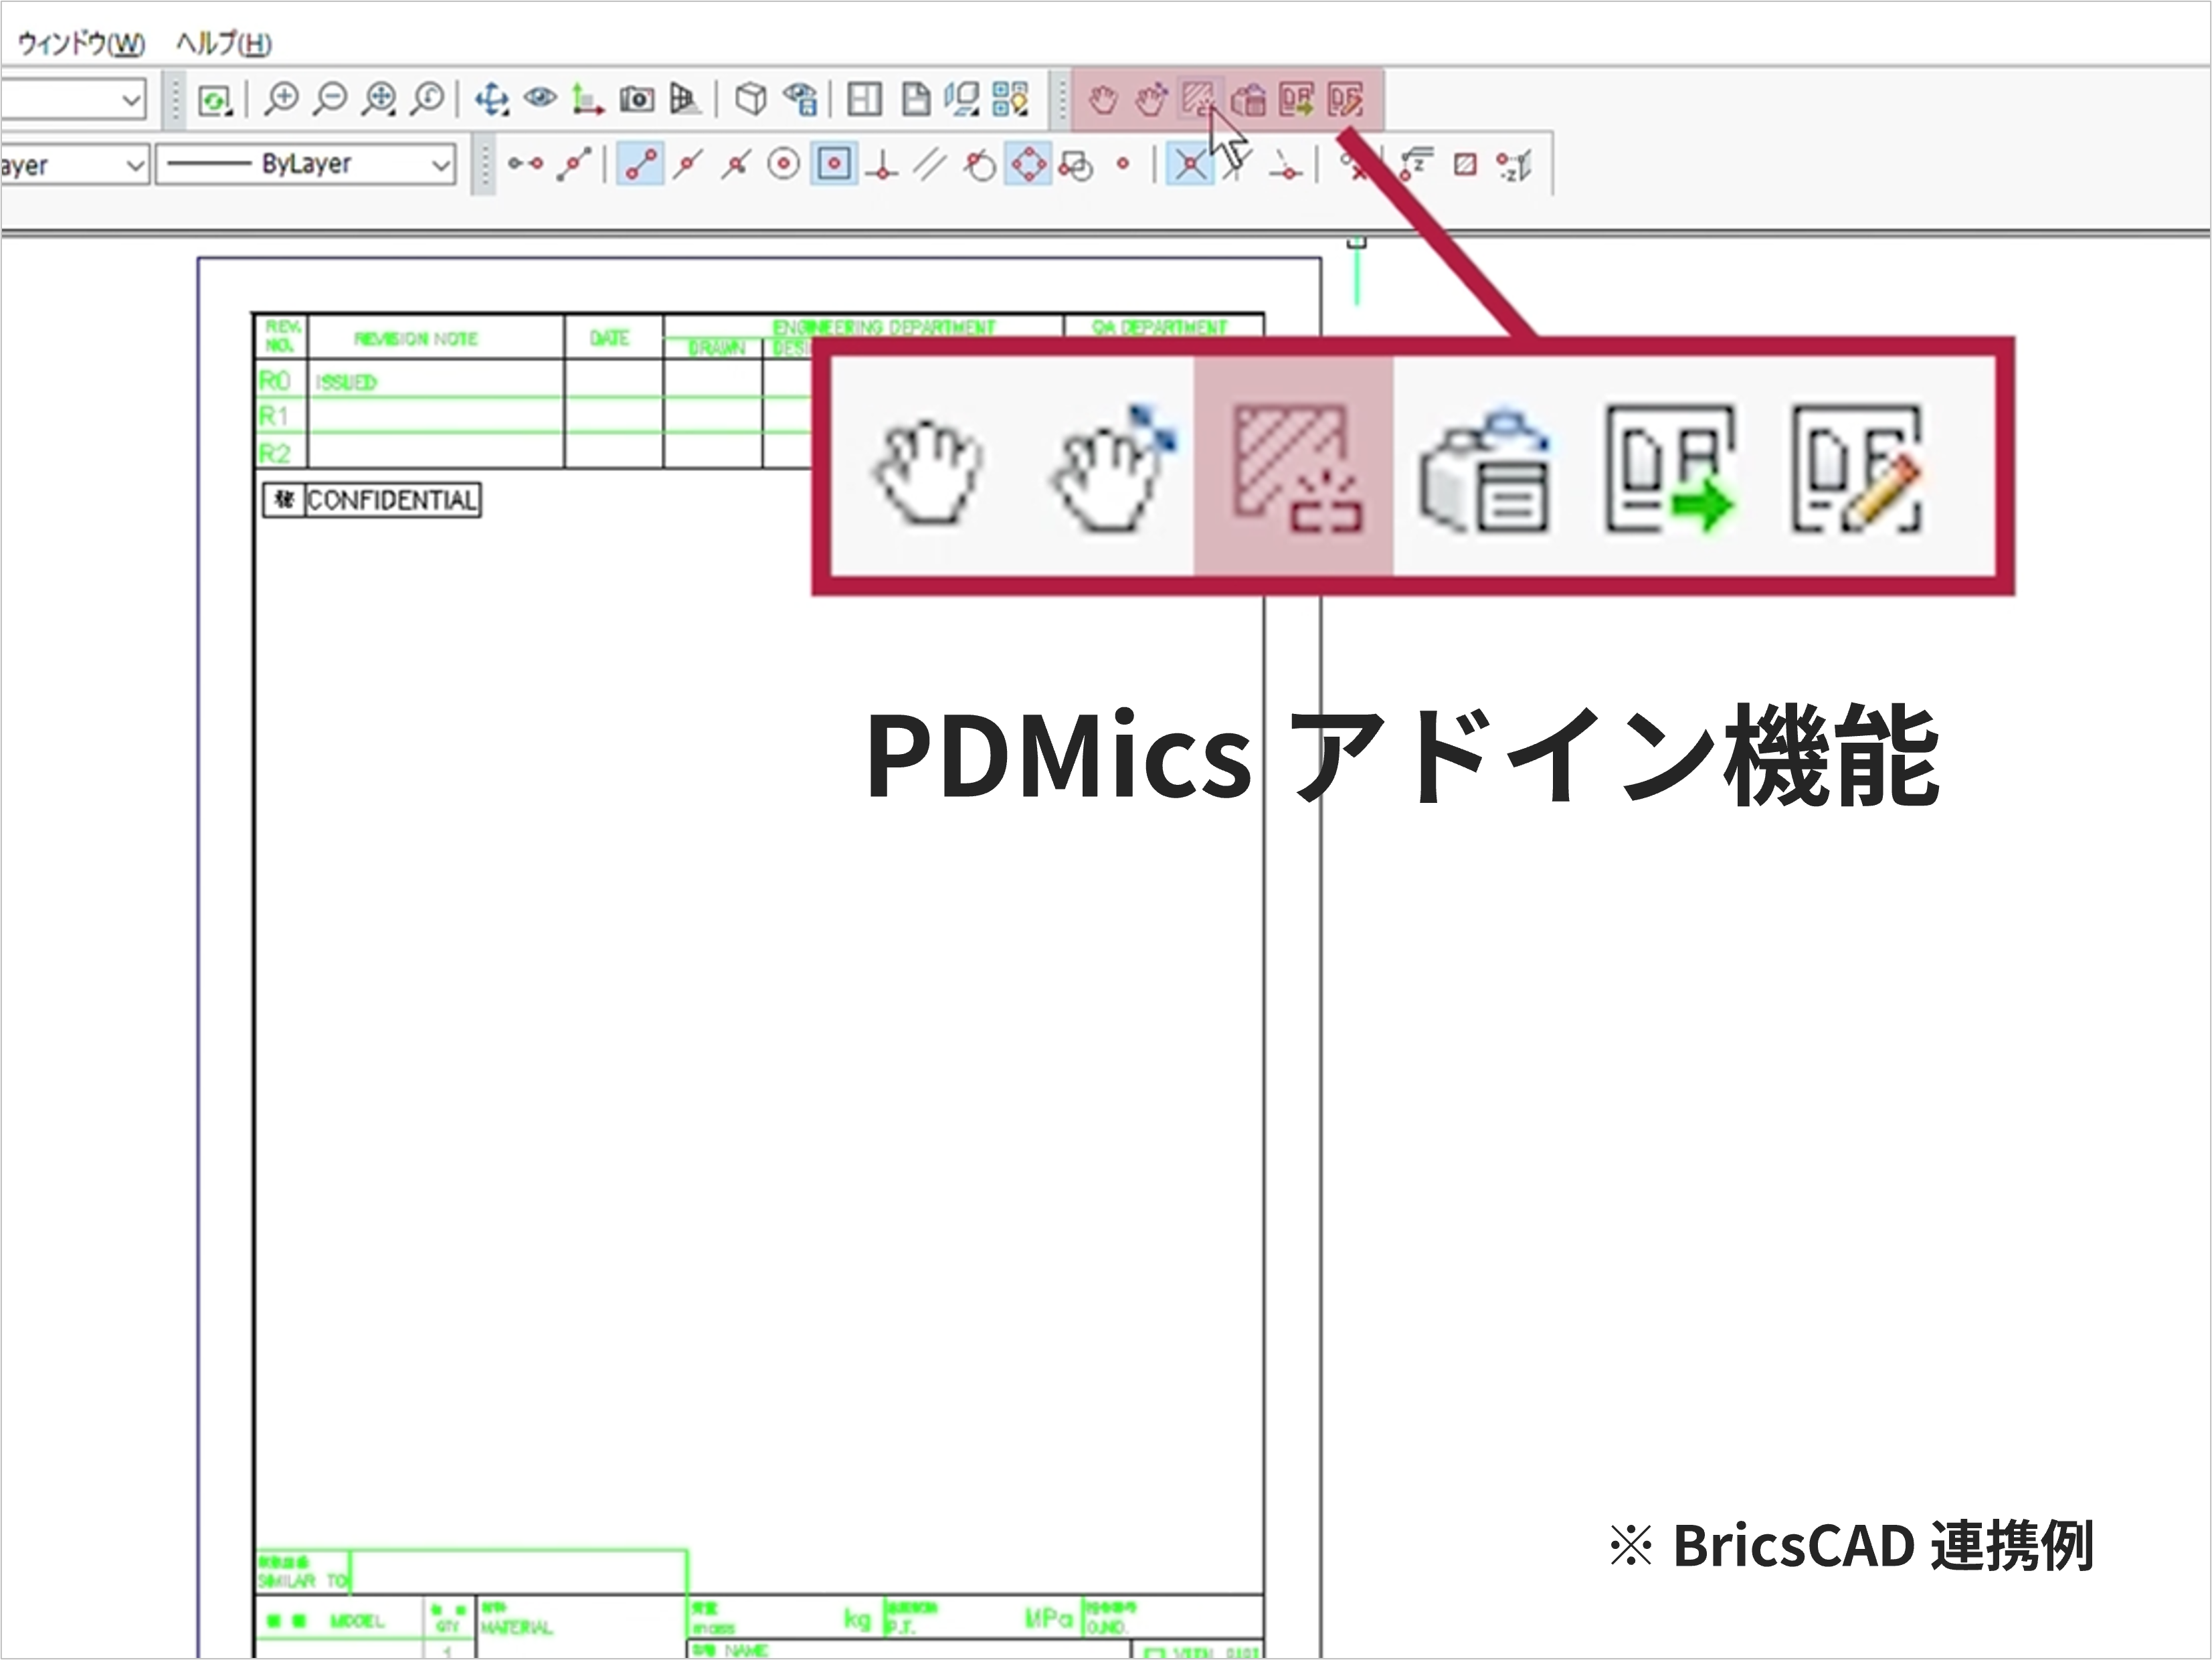
Task: Click the UCS axes icon
Action: (588, 99)
